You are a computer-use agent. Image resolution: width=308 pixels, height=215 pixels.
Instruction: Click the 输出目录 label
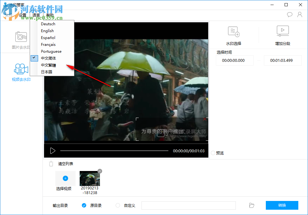click(x=60, y=205)
